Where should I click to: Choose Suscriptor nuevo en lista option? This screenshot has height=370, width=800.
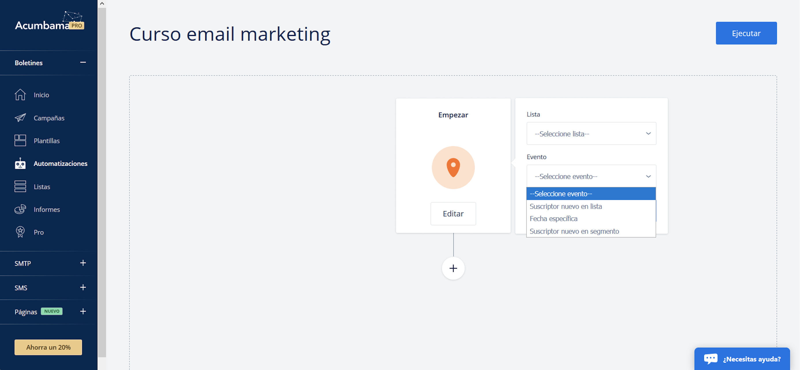coord(565,206)
